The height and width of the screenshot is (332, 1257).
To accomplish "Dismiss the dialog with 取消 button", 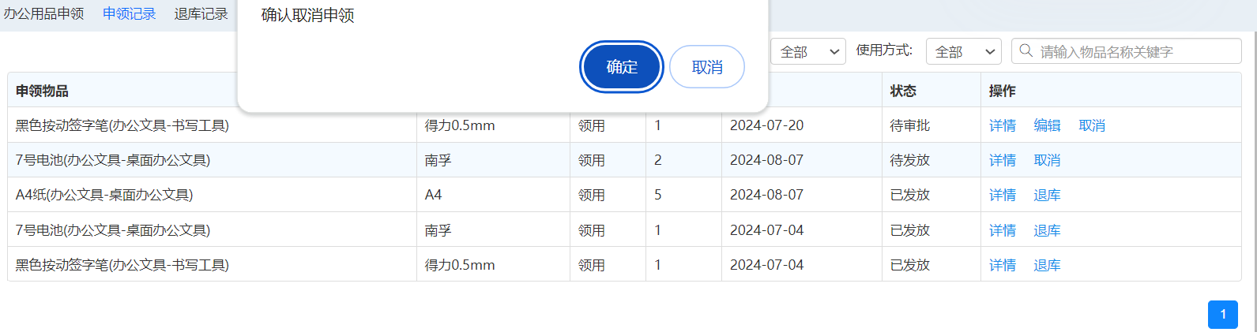I will pyautogui.click(x=707, y=67).
